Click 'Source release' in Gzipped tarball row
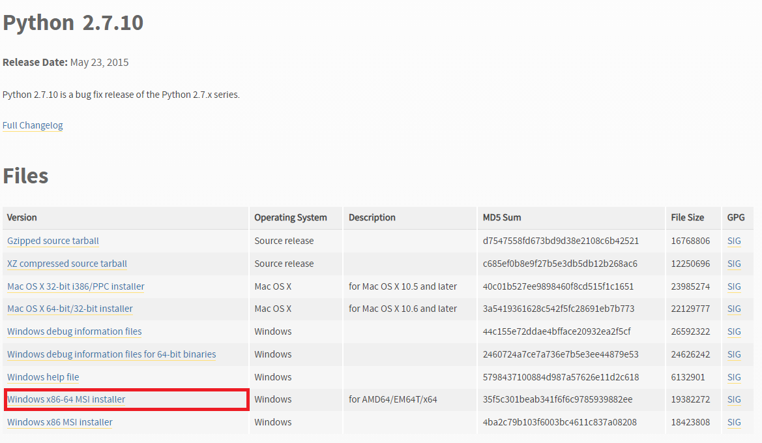The width and height of the screenshot is (762, 443). 284,241
